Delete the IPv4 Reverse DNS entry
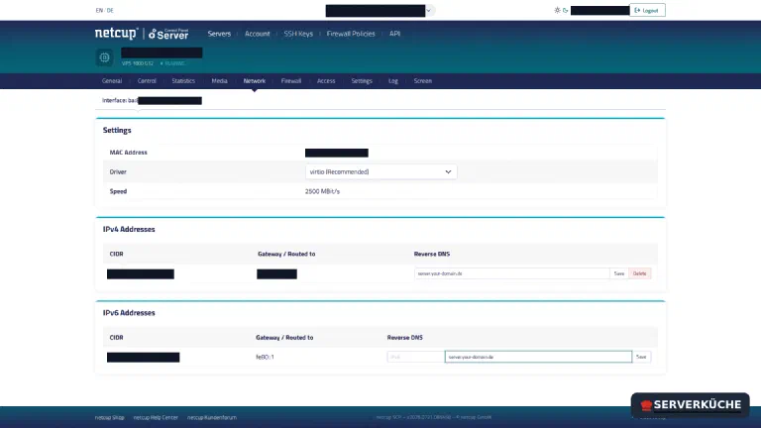The width and height of the screenshot is (761, 428). [640, 273]
